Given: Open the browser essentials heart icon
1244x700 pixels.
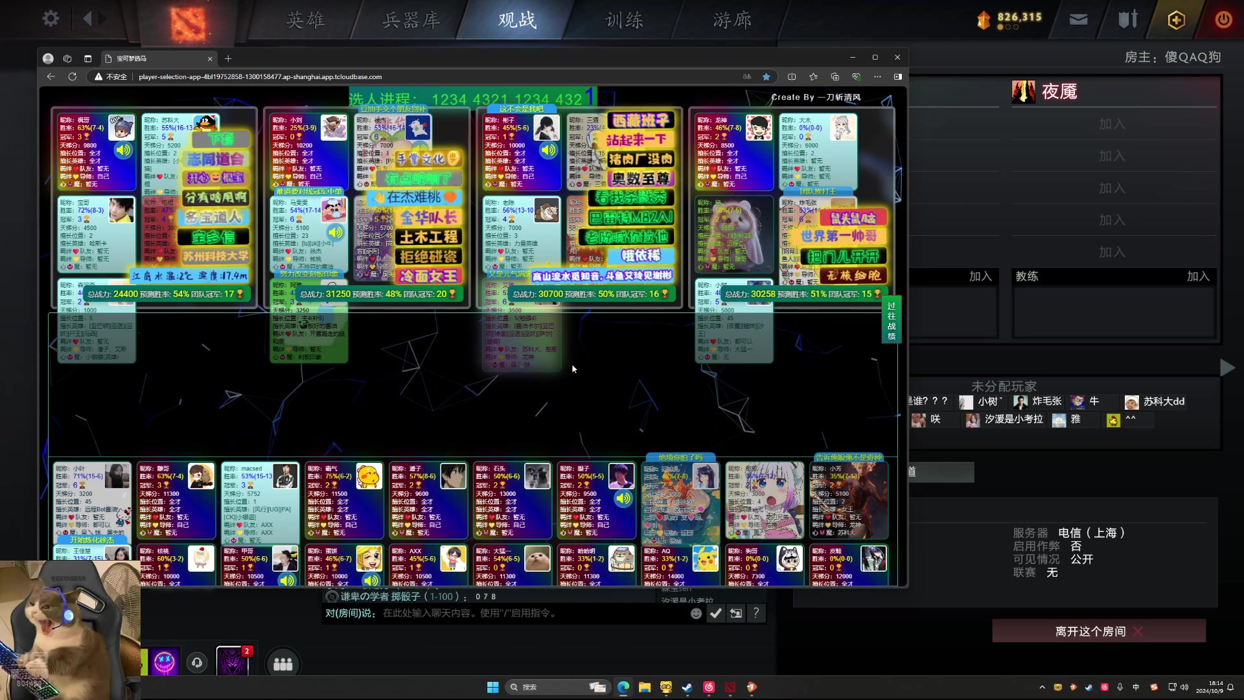Looking at the screenshot, I should (856, 76).
